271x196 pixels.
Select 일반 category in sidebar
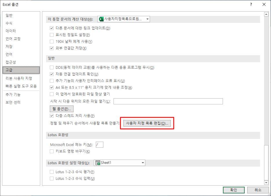pyautogui.click(x=21, y=15)
